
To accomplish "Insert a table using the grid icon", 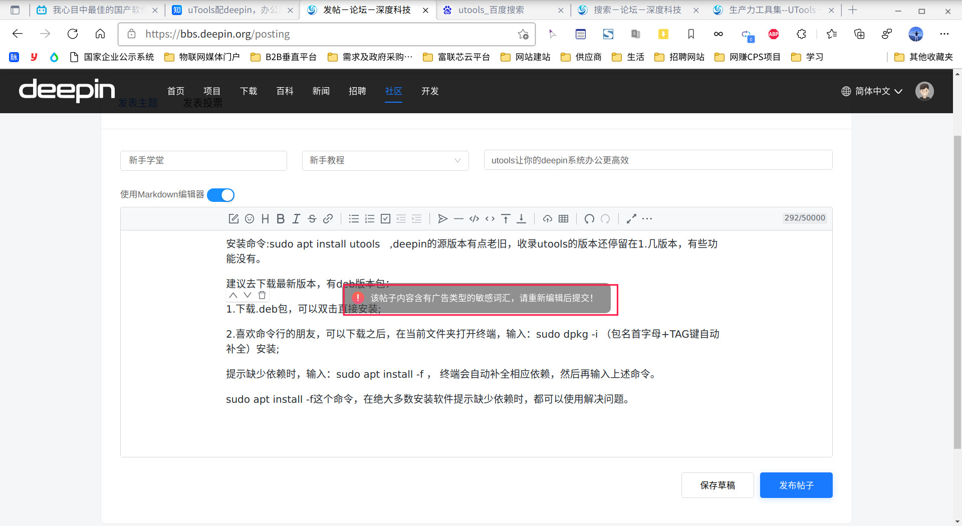I will (563, 219).
